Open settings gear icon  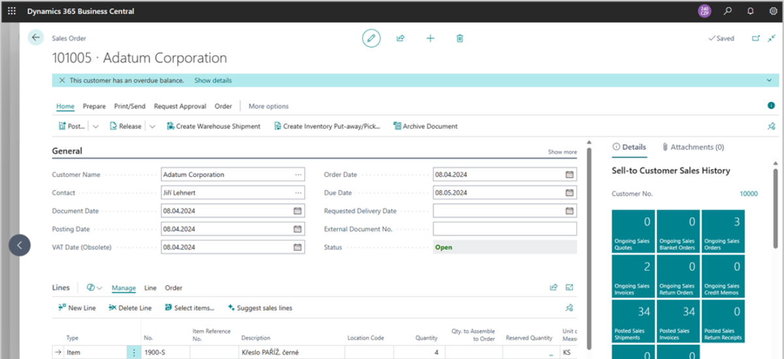coord(773,11)
